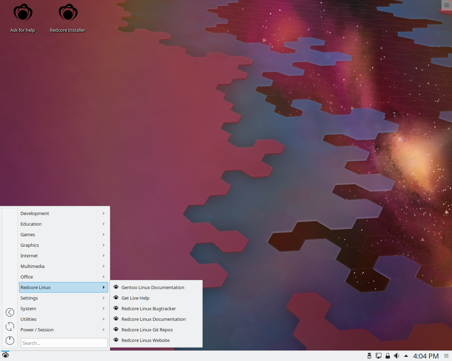Focus the launcher Search field
Screen dimensions: 452x361
click(64, 343)
